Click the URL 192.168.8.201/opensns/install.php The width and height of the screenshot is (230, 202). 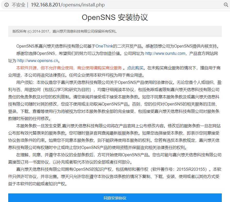(68, 5)
